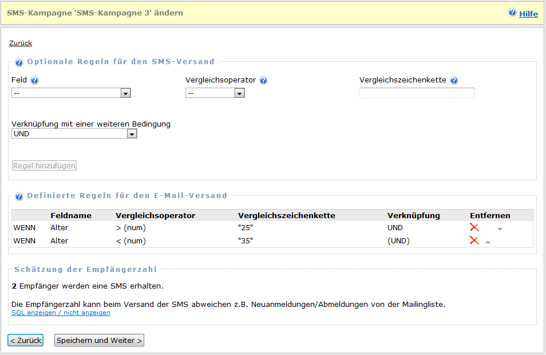Image resolution: width=546 pixels, height=355 pixels.
Task: Click help icon for Definierte Regeln section
Action: pyautogui.click(x=19, y=196)
